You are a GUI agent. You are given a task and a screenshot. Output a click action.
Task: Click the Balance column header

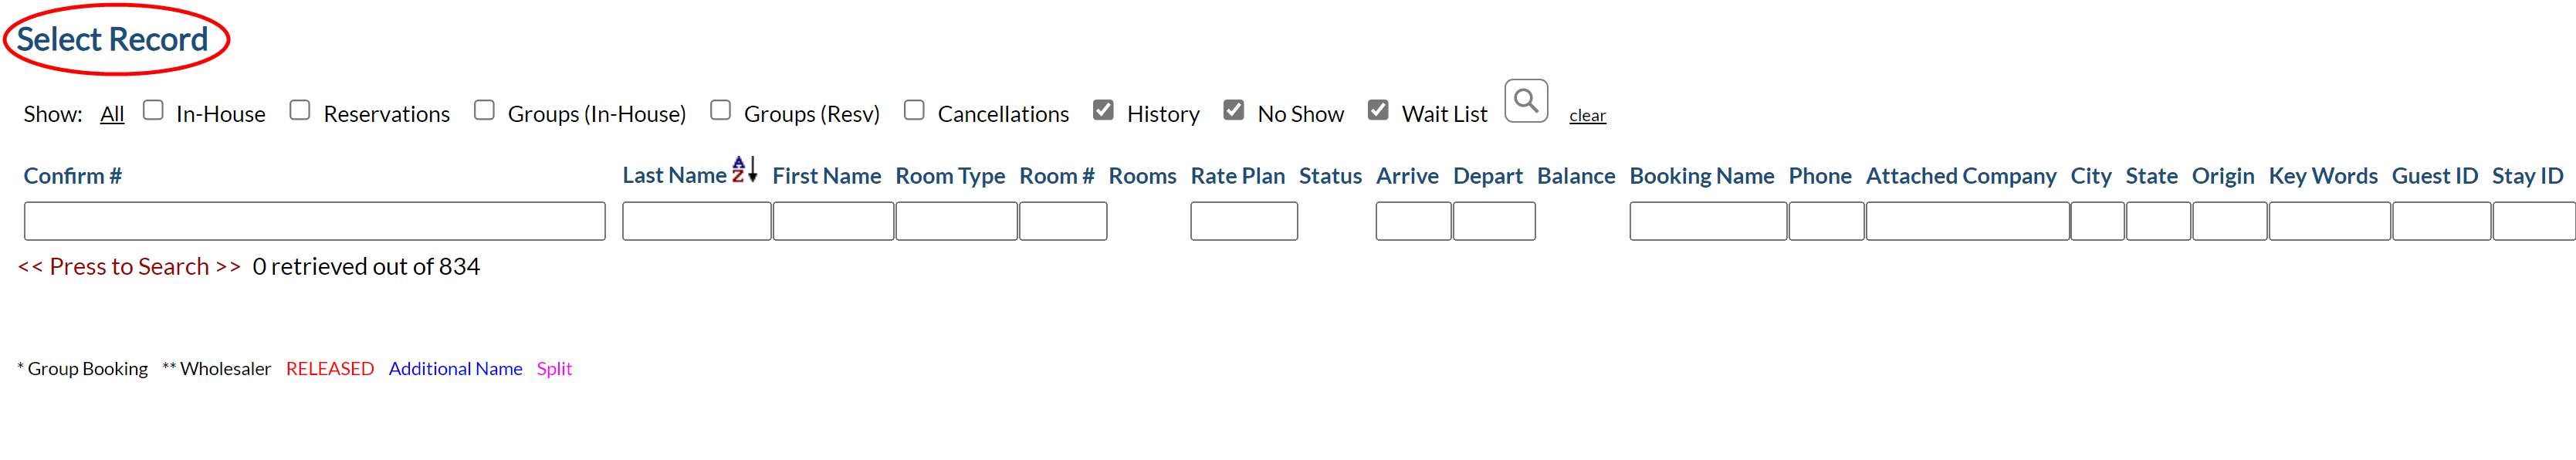pos(1576,176)
